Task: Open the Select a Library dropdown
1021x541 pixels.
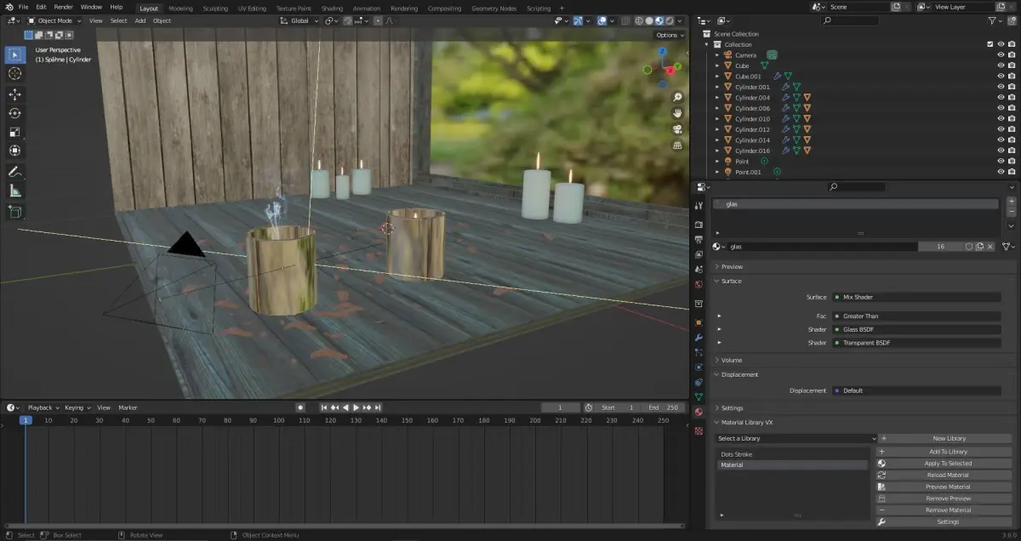Action: [x=796, y=439]
